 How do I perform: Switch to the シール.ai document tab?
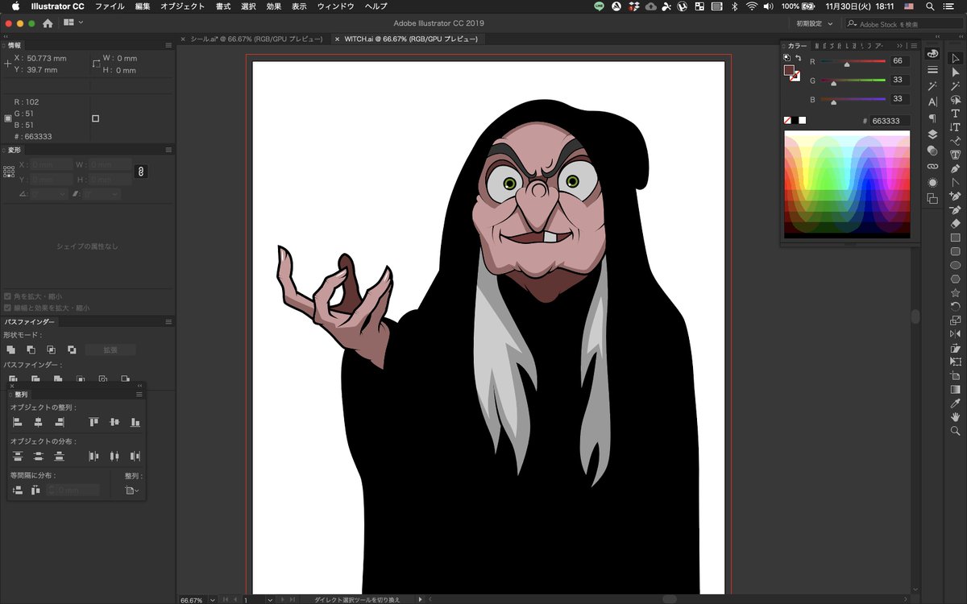click(x=256, y=39)
